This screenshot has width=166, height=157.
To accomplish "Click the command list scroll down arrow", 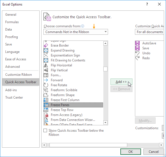I will [105, 122].
